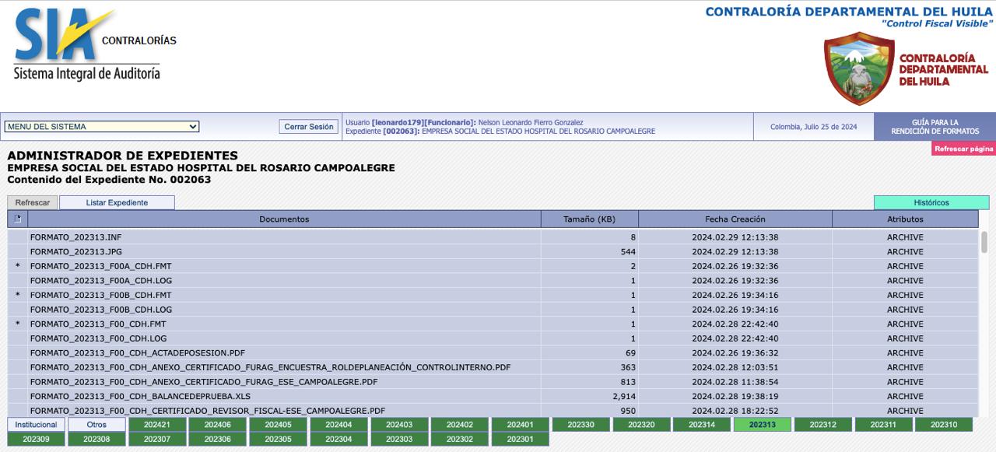This screenshot has height=452, width=996.
Task: Select the 202312 period tab
Action: coord(823,425)
